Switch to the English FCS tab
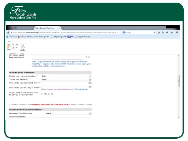 pyautogui.click(x=20, y=28)
